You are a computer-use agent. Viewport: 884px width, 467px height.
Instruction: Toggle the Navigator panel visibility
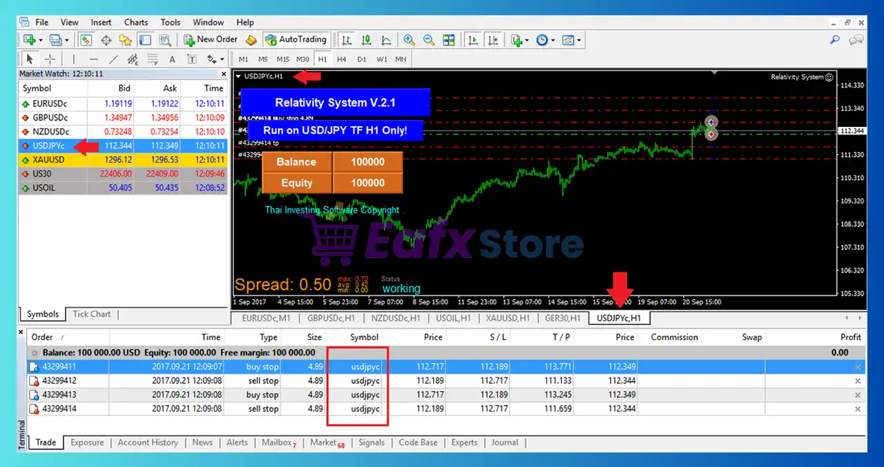pyautogui.click(x=125, y=39)
